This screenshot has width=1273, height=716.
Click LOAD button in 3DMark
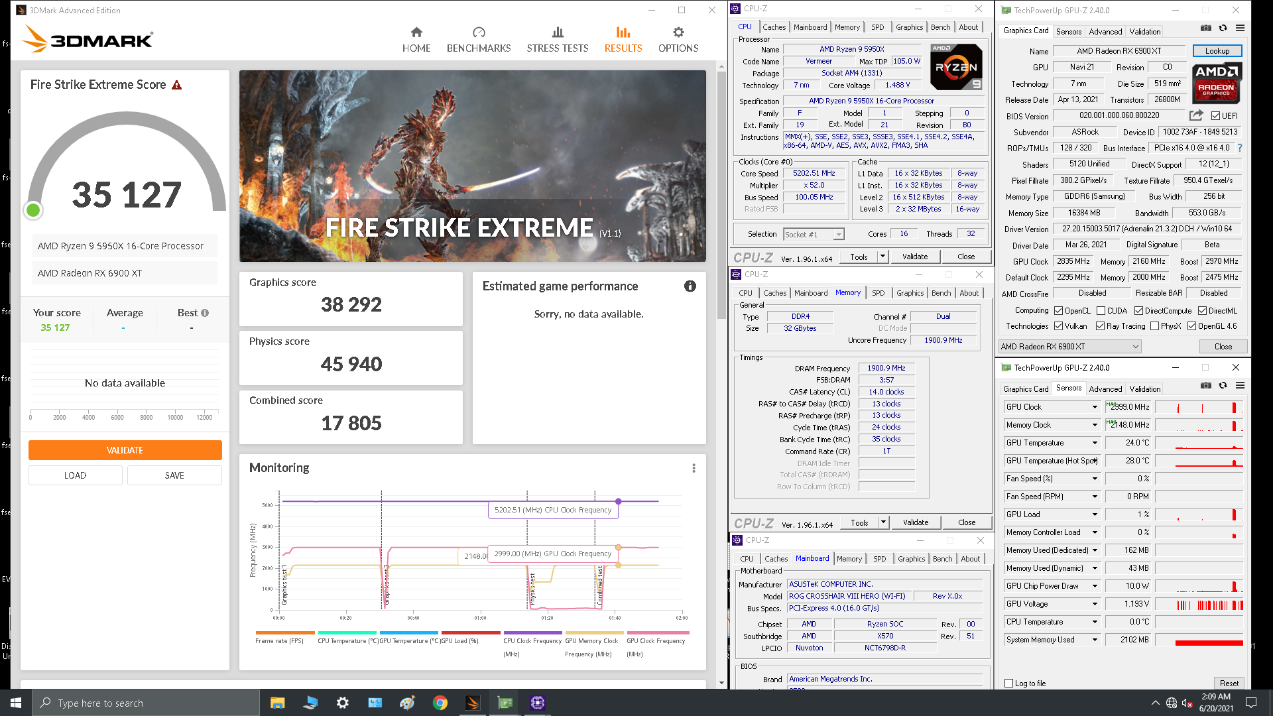pos(75,475)
